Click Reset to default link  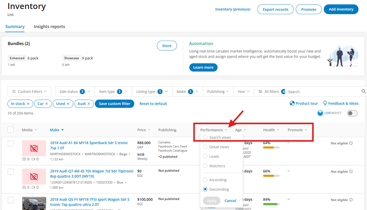pyautogui.click(x=153, y=104)
